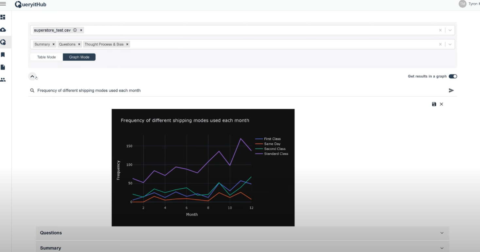Screen dimensions: 480x252
Task: Click the info icon beside superstore_test.csv
Action: tap(75, 30)
